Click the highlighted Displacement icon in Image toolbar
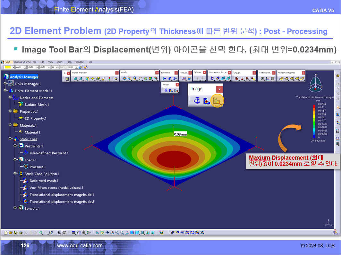The image size is (341, 255). pyautogui.click(x=217, y=101)
